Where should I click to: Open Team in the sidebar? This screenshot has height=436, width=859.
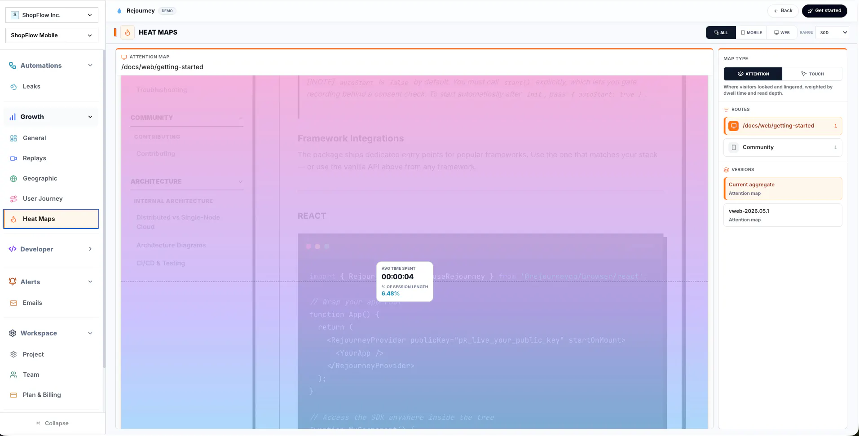51,375
